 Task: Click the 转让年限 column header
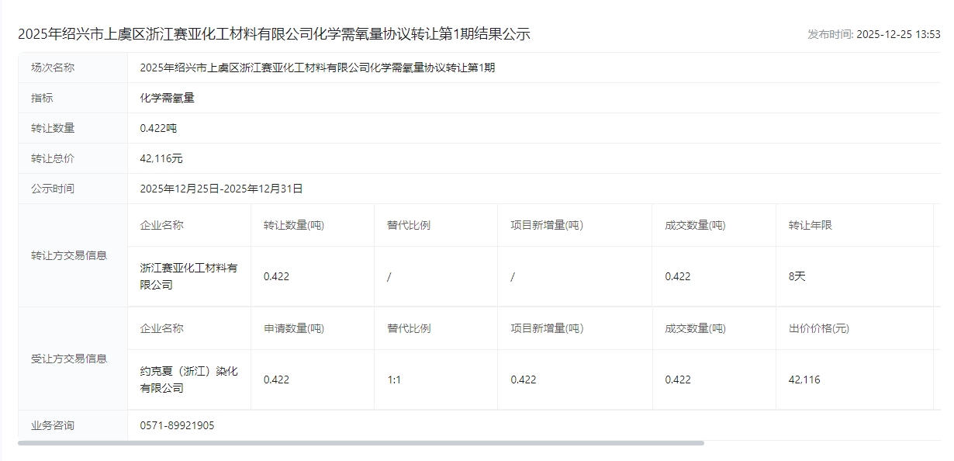pyautogui.click(x=810, y=225)
